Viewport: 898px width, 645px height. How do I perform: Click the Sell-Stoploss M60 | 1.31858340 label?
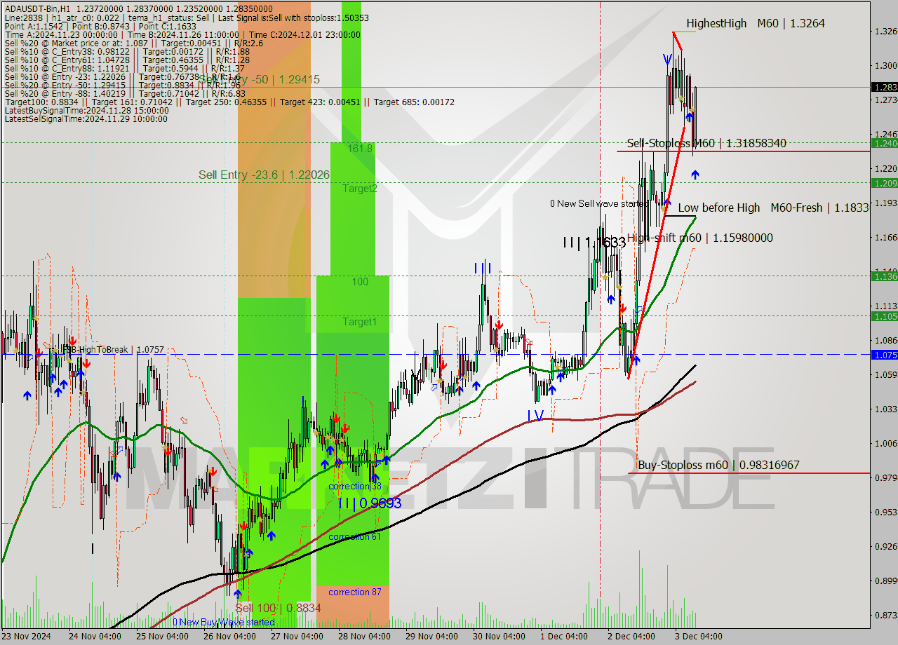(706, 143)
